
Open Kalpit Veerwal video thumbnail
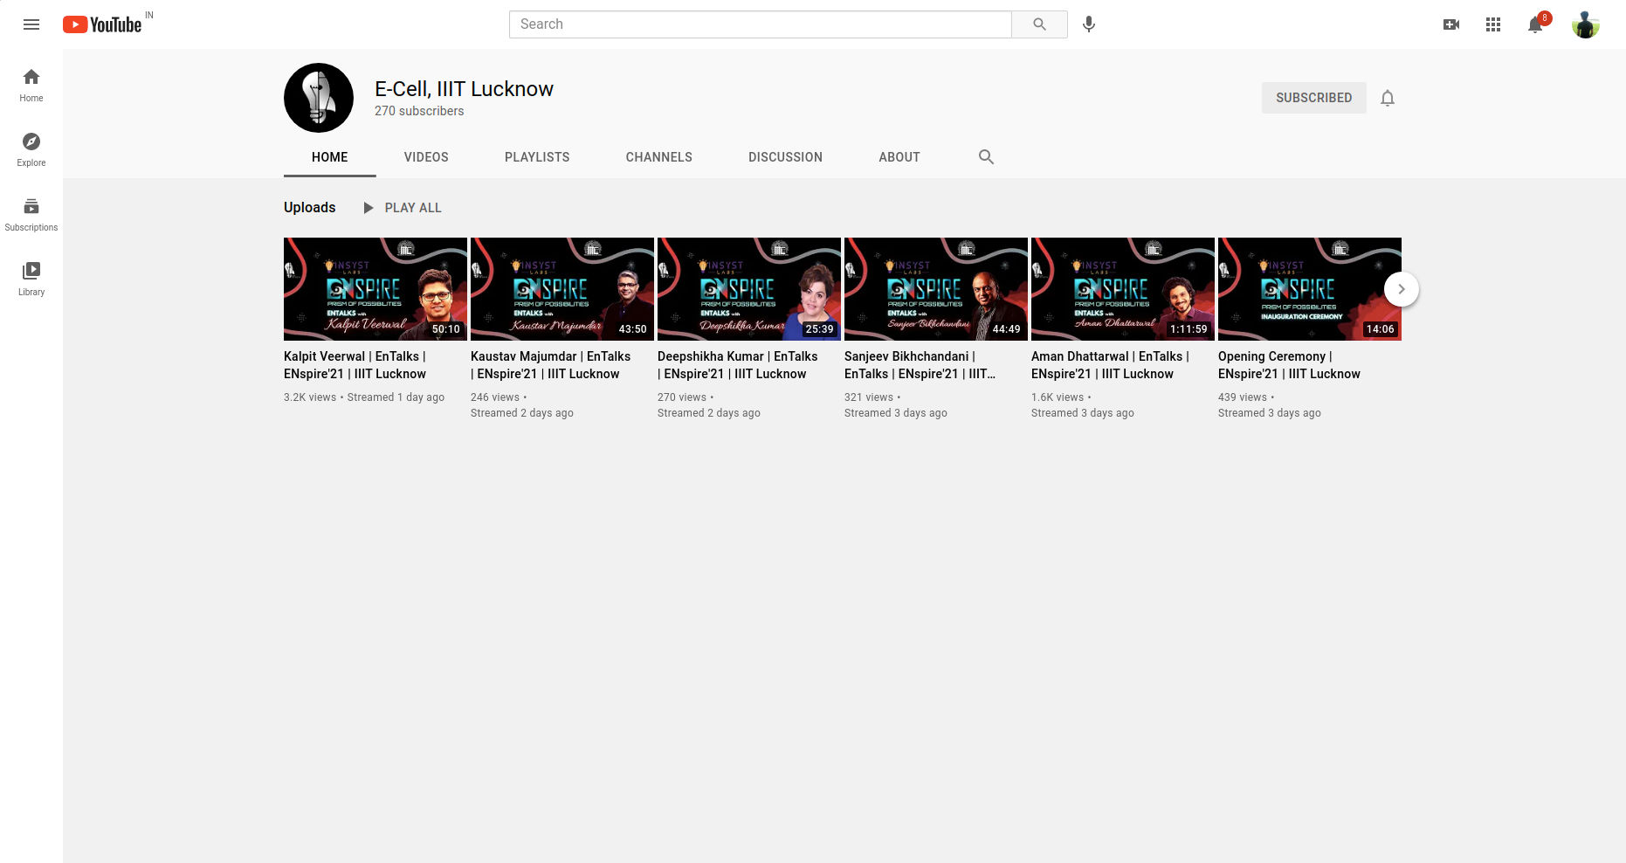click(x=375, y=289)
